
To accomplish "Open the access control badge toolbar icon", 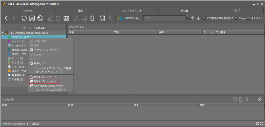I will click(66, 18).
